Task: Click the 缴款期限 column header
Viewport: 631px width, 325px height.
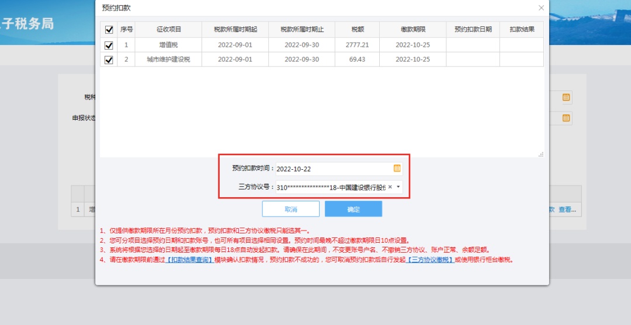Action: pos(413,30)
